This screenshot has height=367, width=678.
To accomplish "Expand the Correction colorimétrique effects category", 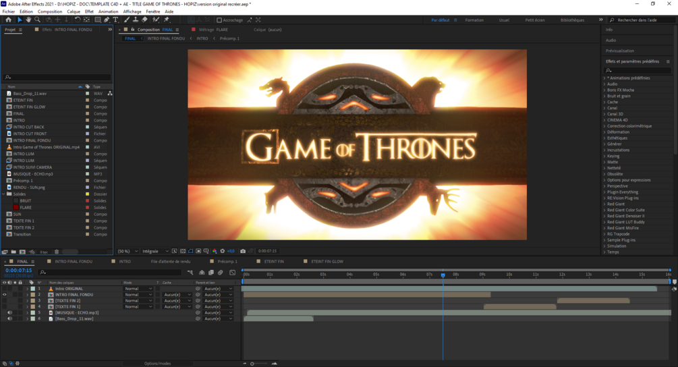I will [x=604, y=126].
